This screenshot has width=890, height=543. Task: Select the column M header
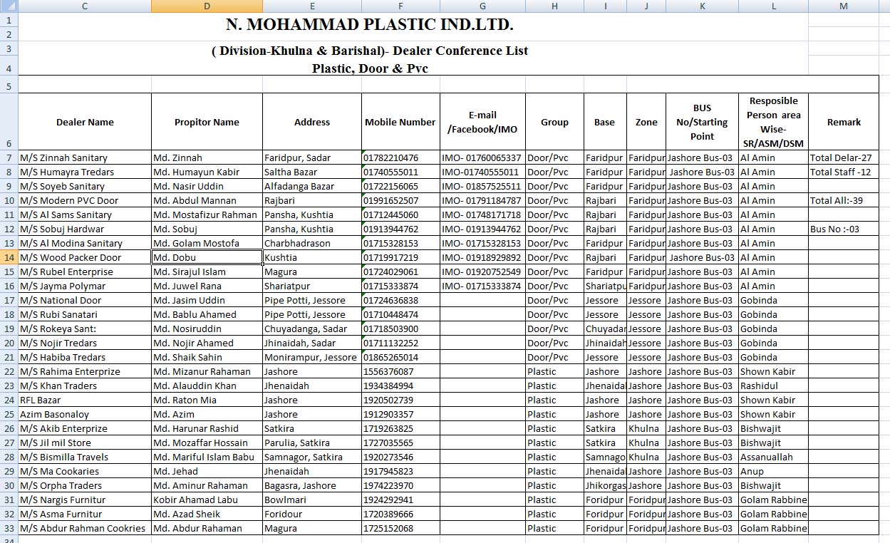(x=844, y=6)
